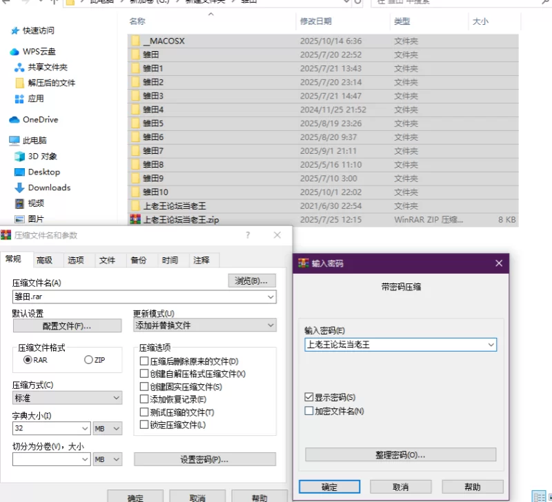Expand 输入密码 history dropdown arrow
Screen dimensions: 552x502
coord(491,345)
